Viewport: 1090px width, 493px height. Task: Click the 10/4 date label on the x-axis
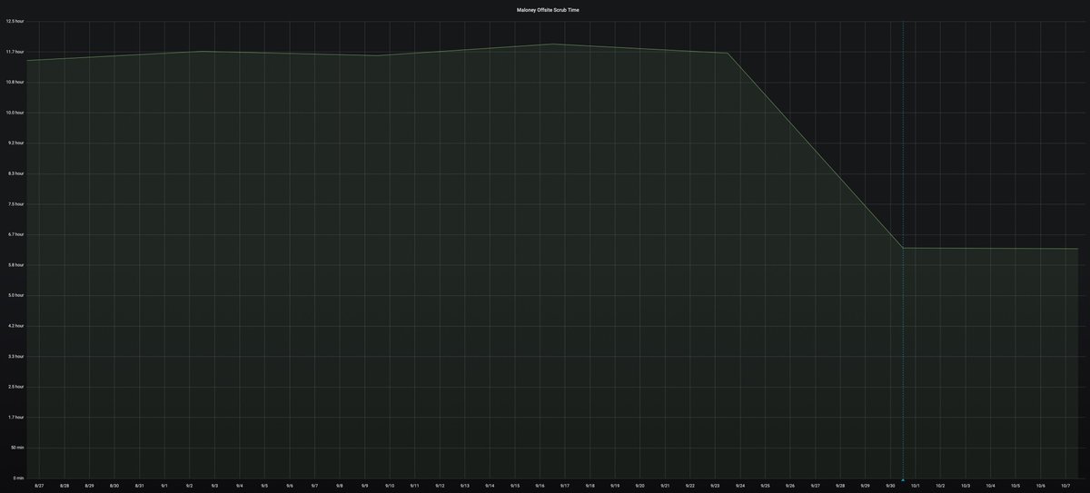coord(991,487)
